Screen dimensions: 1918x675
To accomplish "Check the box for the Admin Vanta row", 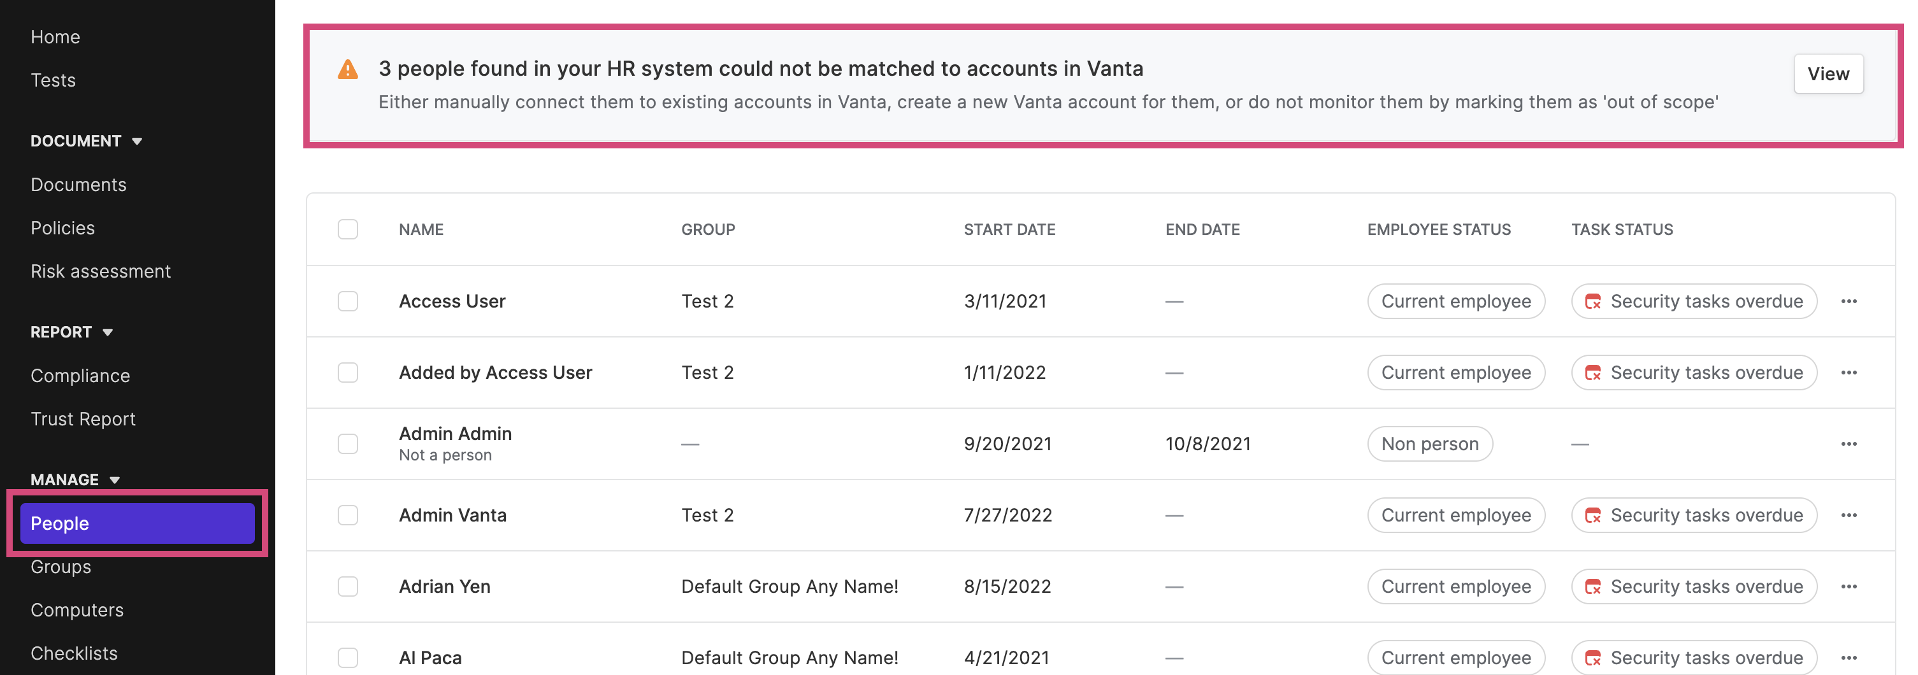I will coord(348,516).
